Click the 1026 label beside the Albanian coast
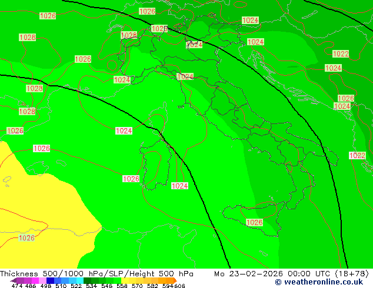 tap(346, 98)
